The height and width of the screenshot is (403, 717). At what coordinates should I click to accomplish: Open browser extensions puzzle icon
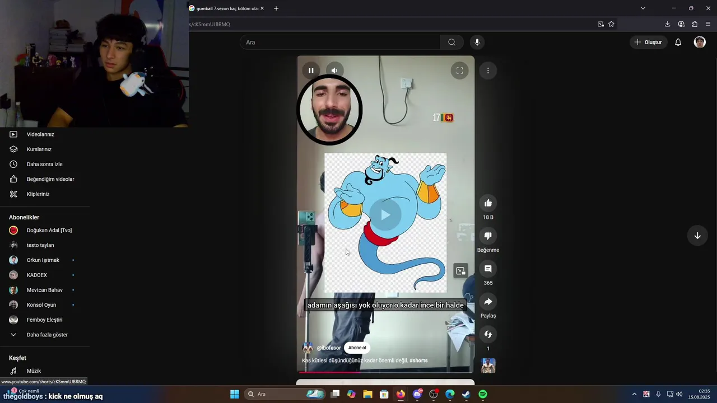(x=695, y=24)
